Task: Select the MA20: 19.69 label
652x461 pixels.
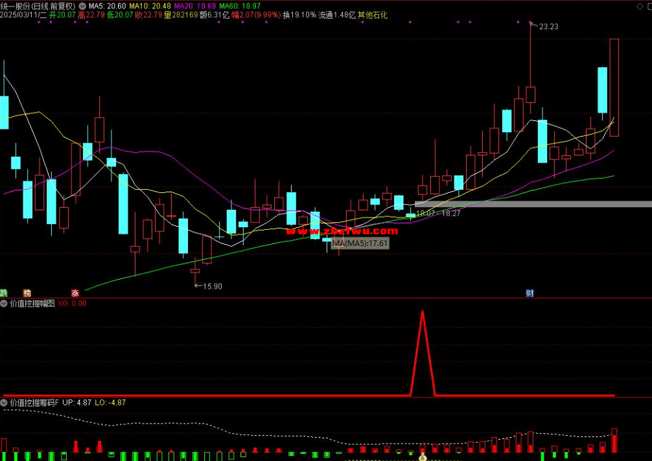Action: pos(195,6)
